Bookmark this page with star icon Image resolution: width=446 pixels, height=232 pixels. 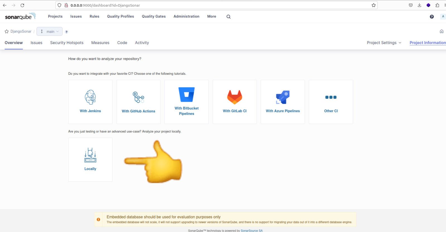(373, 5)
